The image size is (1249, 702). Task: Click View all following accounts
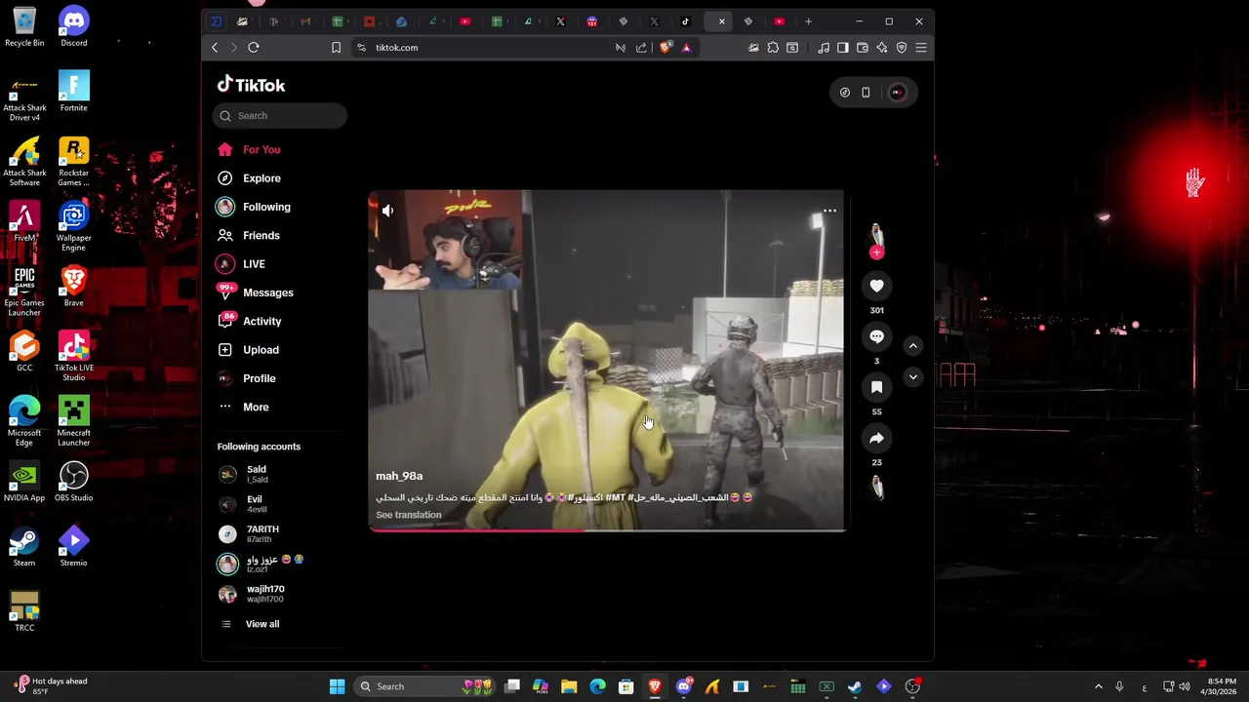(251, 624)
